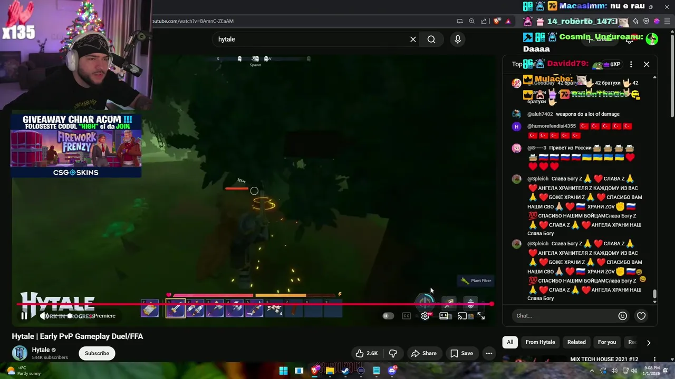The width and height of the screenshot is (675, 379).
Task: Subscribe to the Hytale channel
Action: [x=97, y=353]
